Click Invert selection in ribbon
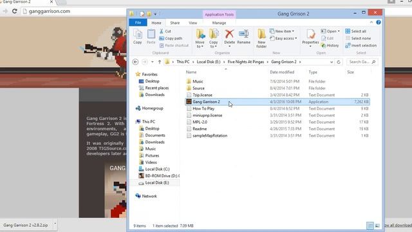The width and height of the screenshot is (412, 232). [x=360, y=45]
